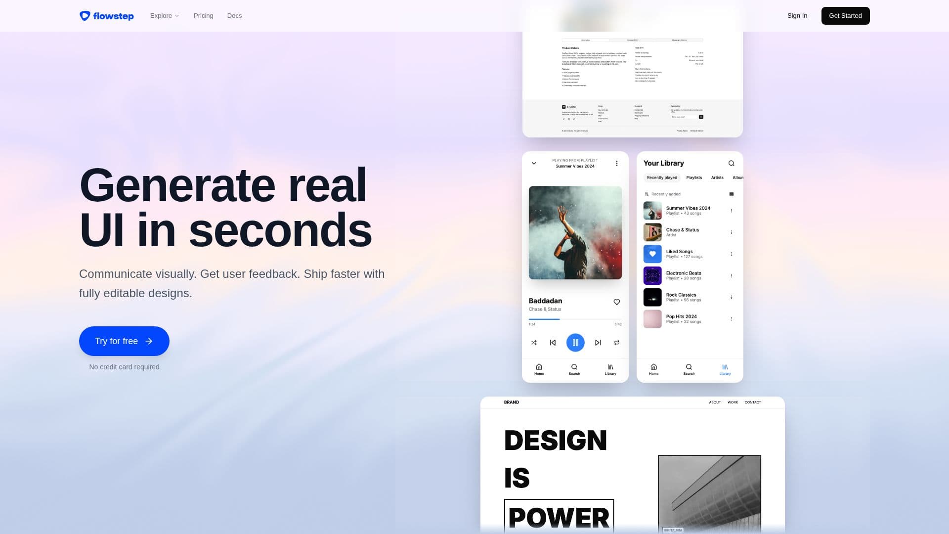Click Sign In
Viewport: 949px width, 534px height.
pyautogui.click(x=797, y=16)
